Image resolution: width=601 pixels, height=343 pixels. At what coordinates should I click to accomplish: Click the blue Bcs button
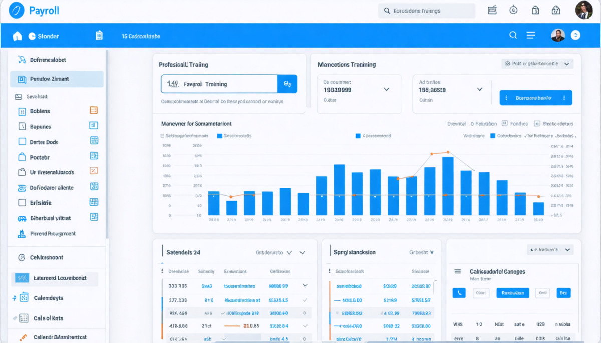point(563,293)
